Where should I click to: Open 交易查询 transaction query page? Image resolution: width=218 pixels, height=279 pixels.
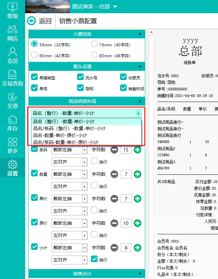(13, 78)
